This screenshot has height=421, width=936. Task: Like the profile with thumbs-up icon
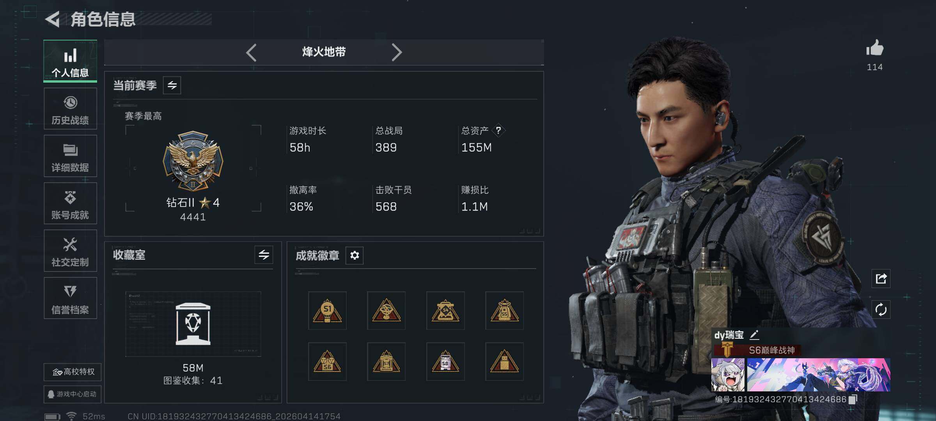coord(875,48)
